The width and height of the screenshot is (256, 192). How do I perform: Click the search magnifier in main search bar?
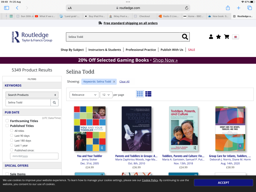click(x=185, y=37)
